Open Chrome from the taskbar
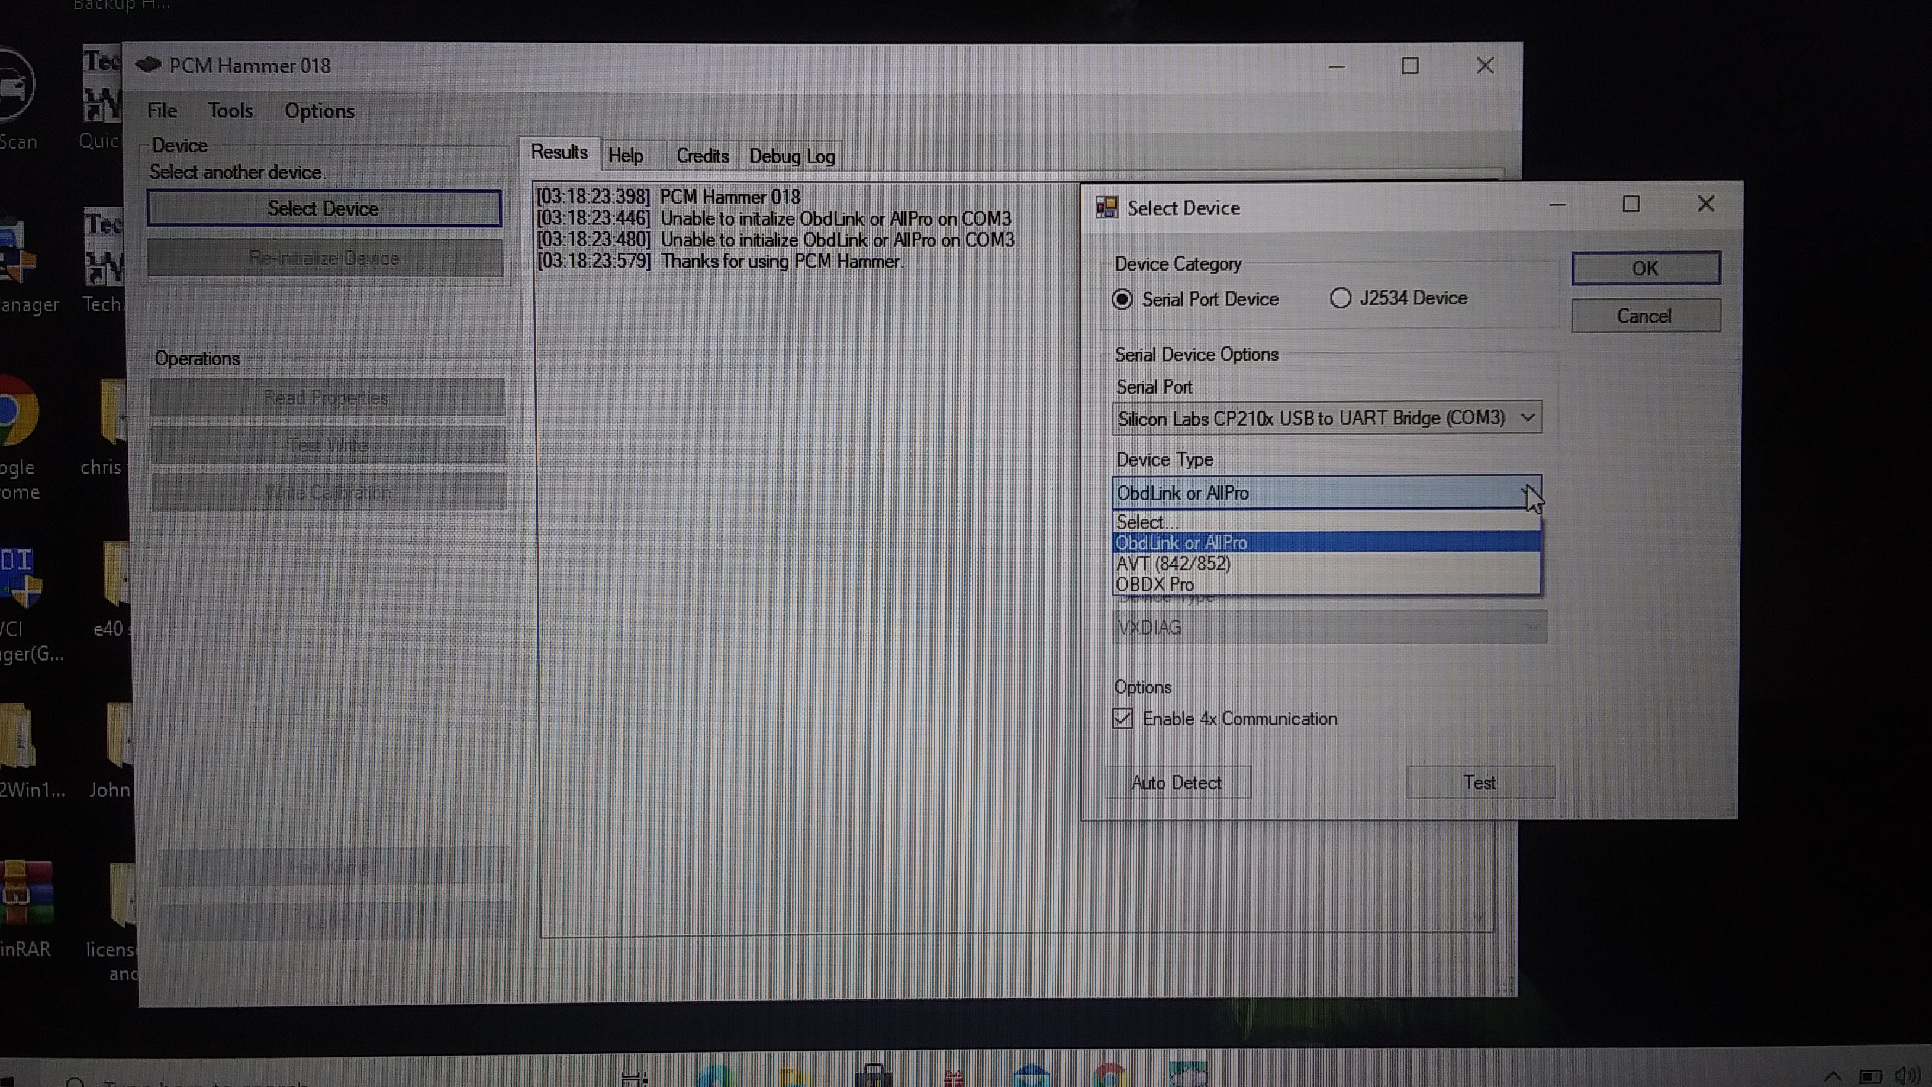Image resolution: width=1932 pixels, height=1087 pixels. point(1110,1076)
